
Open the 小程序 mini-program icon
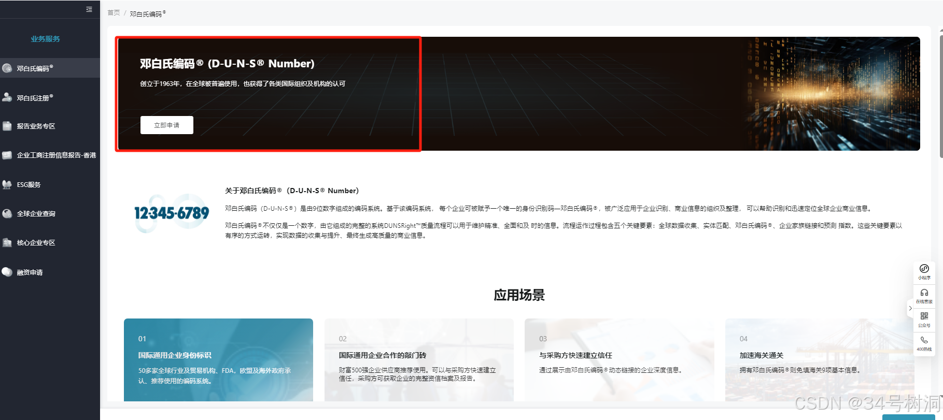point(924,269)
